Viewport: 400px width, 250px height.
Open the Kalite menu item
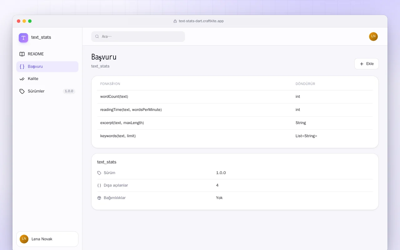tap(47, 79)
